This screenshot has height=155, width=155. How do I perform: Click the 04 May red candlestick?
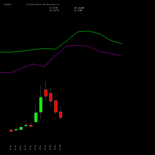[51, 97]
